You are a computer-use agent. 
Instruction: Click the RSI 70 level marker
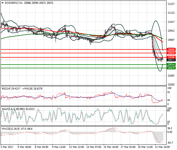(x=168, y=92)
